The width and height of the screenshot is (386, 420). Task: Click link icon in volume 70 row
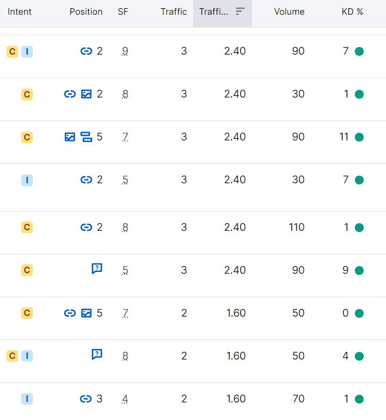[x=86, y=399]
